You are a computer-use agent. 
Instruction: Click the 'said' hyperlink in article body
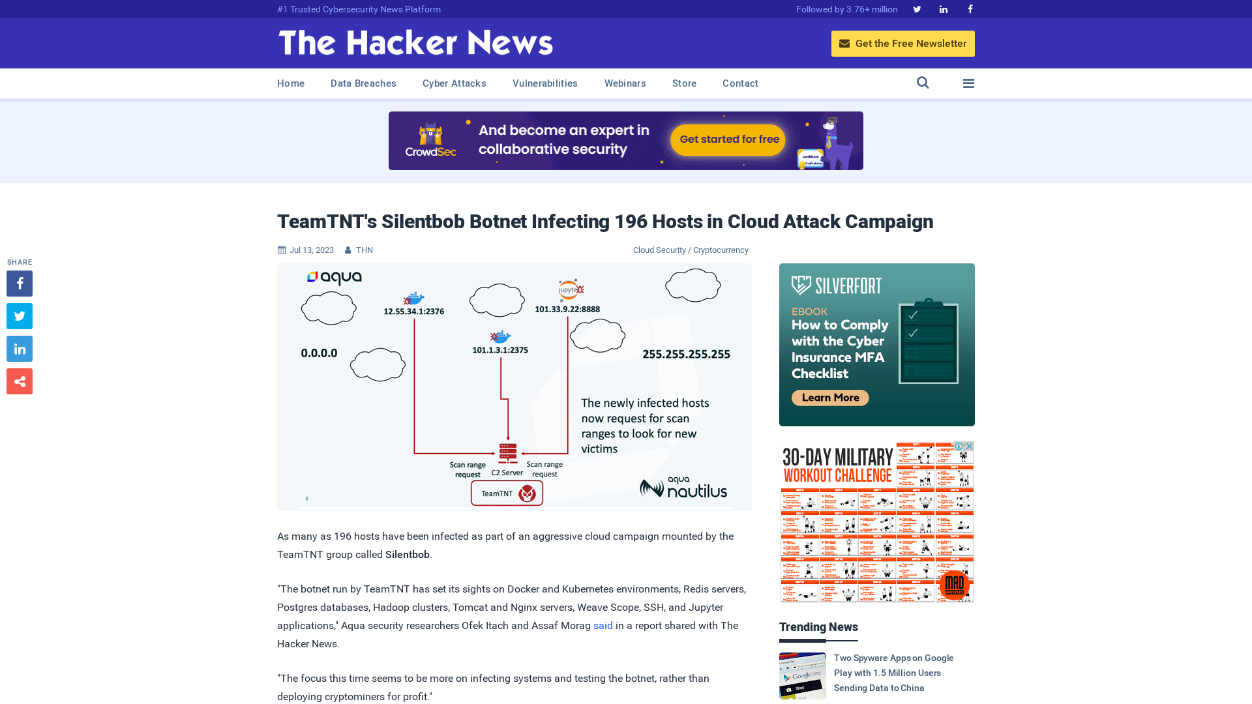[603, 625]
